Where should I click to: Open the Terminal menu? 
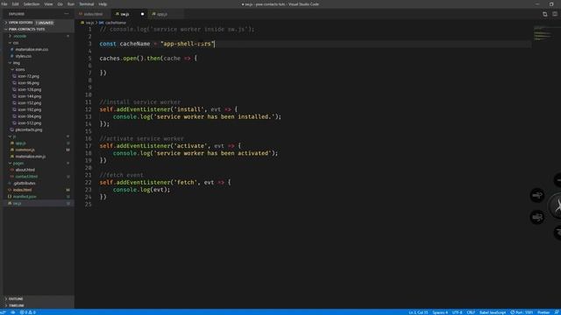coord(87,4)
